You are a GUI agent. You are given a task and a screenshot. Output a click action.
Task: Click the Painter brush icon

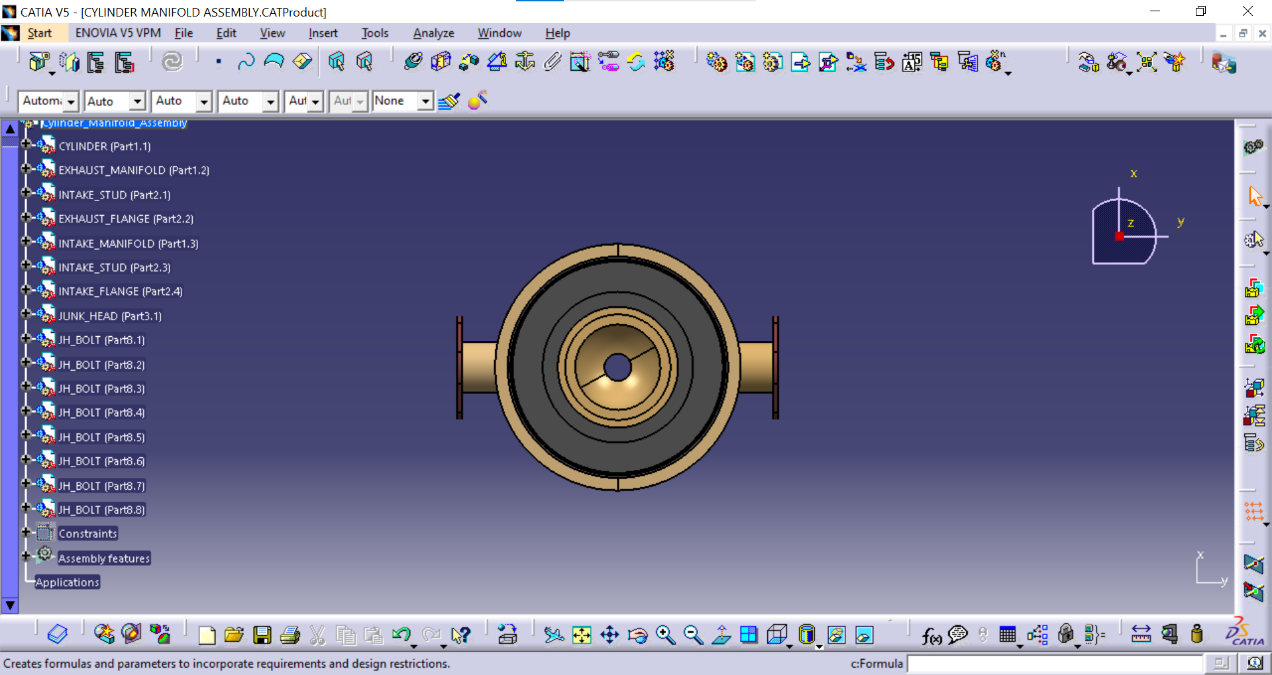[x=449, y=101]
